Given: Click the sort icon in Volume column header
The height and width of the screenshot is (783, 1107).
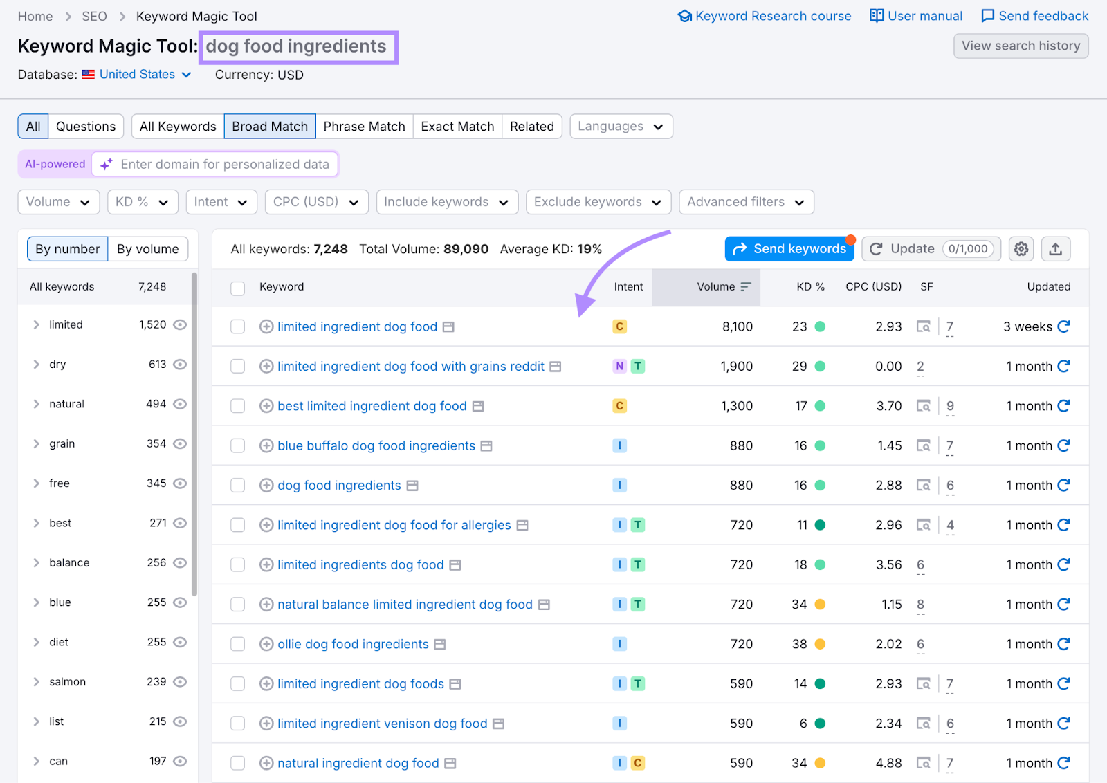Looking at the screenshot, I should (745, 286).
